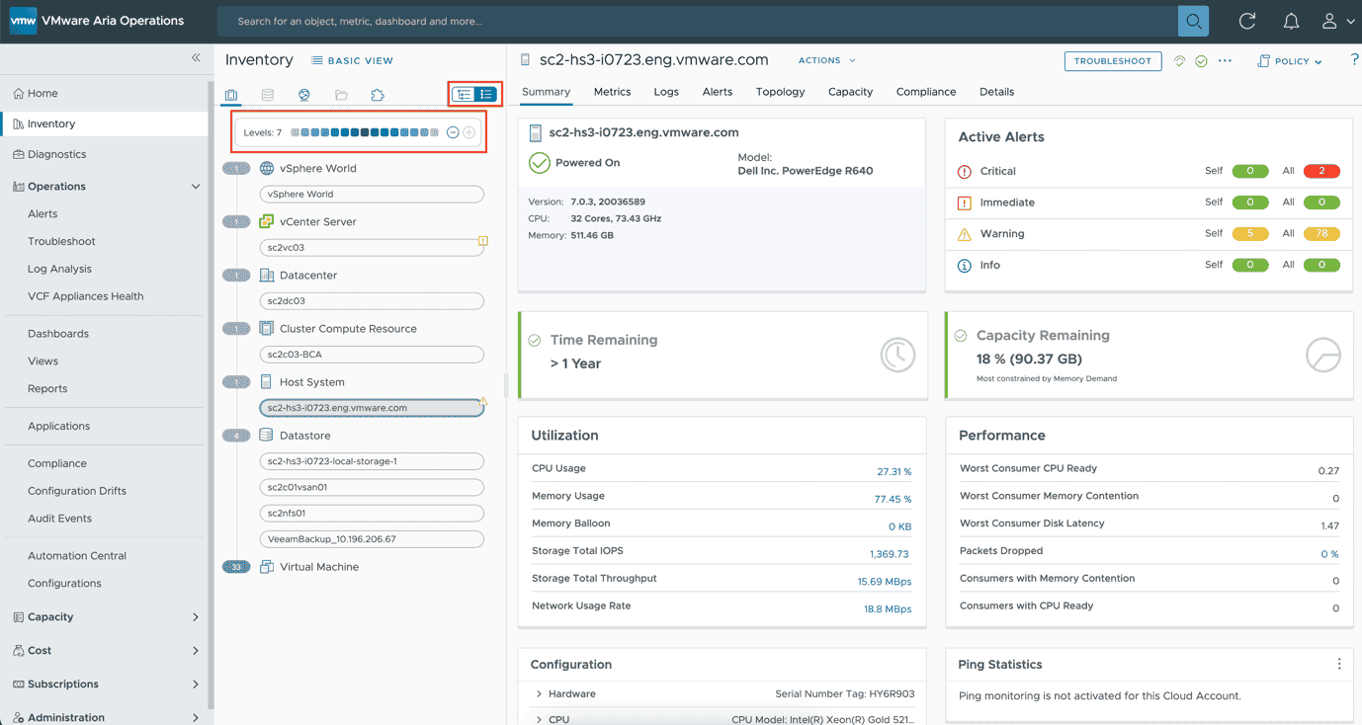Switch to the list view toggle

coord(485,95)
